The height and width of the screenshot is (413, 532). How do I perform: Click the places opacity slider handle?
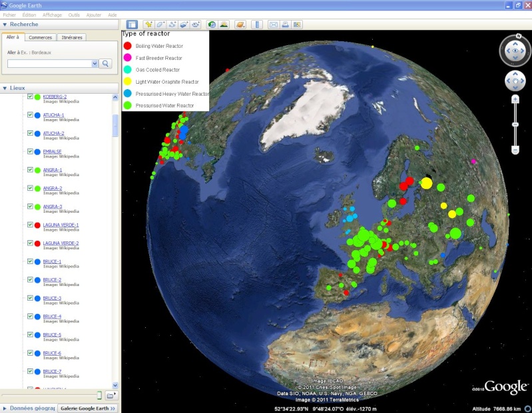99,395
